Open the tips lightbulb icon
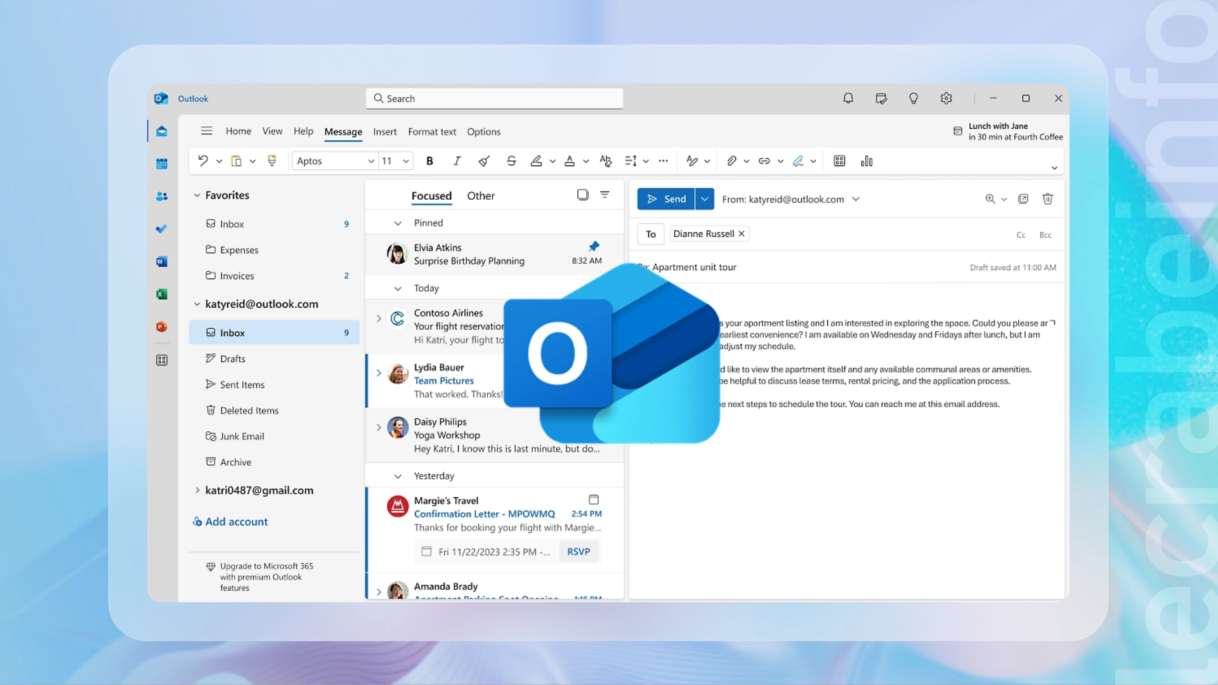Image resolution: width=1218 pixels, height=685 pixels. point(913,98)
